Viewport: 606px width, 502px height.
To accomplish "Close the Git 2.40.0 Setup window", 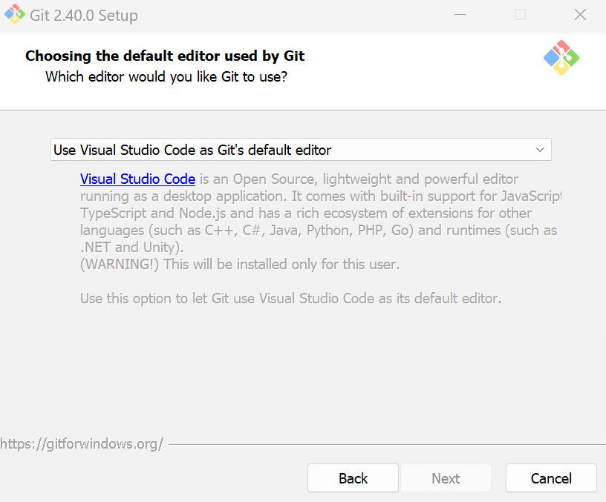I will click(x=580, y=14).
